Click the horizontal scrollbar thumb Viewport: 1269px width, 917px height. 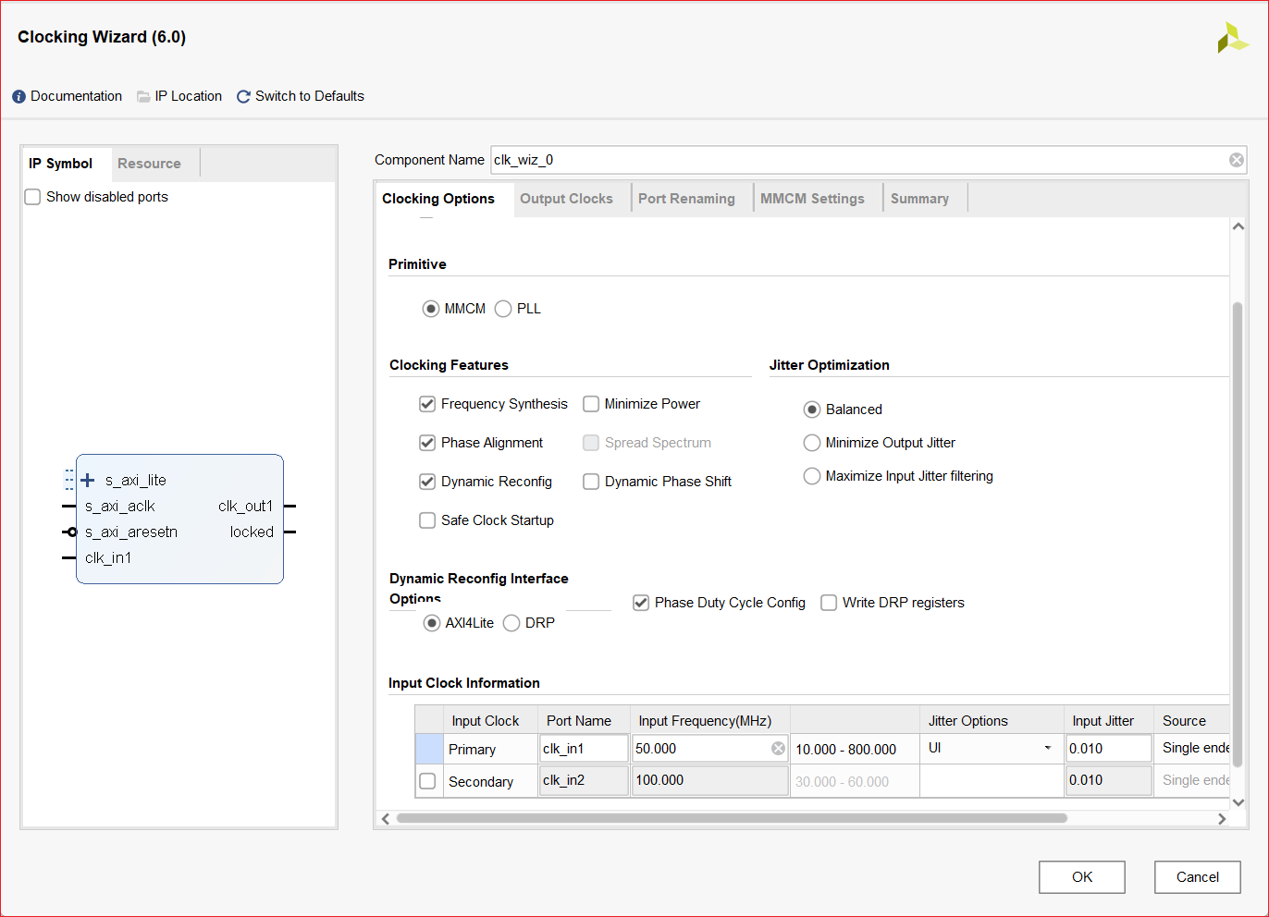731,818
